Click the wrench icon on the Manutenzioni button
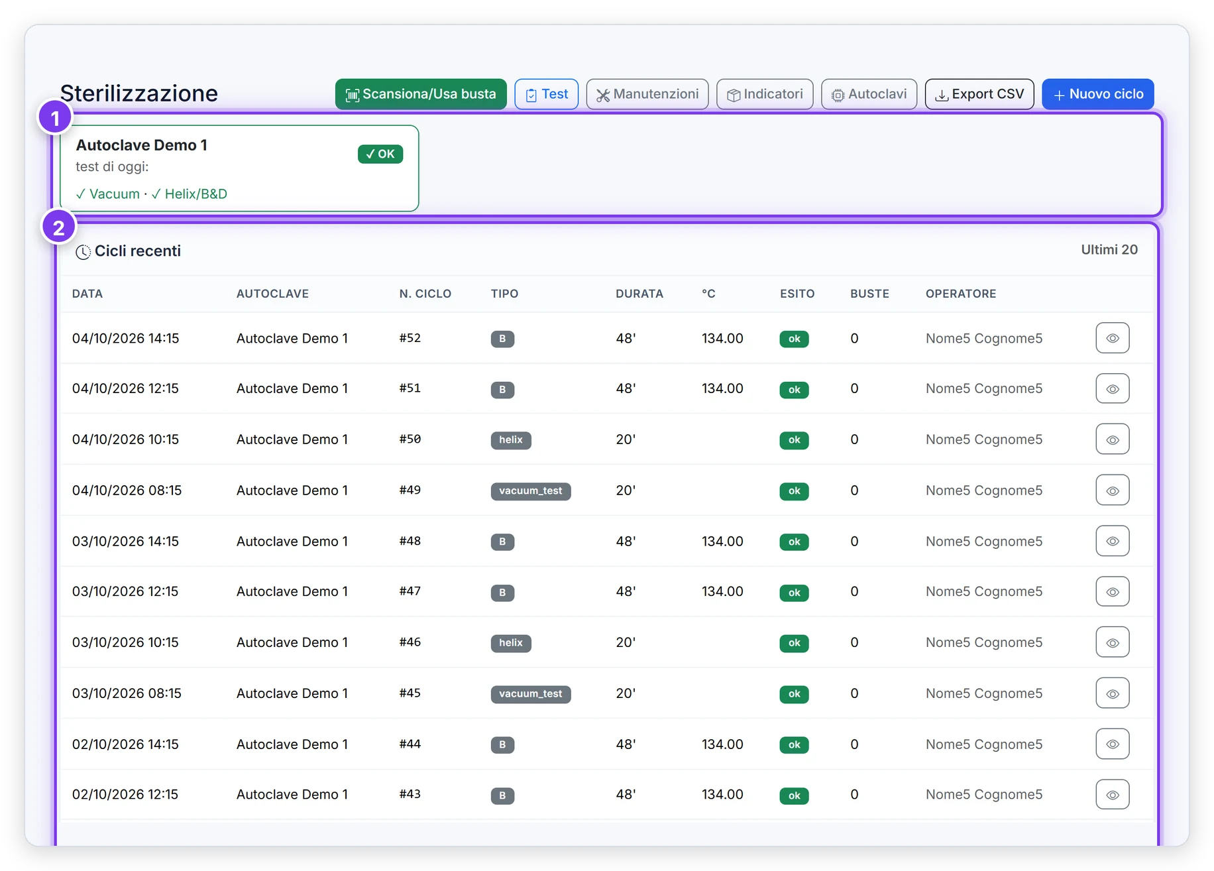Image resolution: width=1214 pixels, height=871 pixels. pyautogui.click(x=602, y=95)
